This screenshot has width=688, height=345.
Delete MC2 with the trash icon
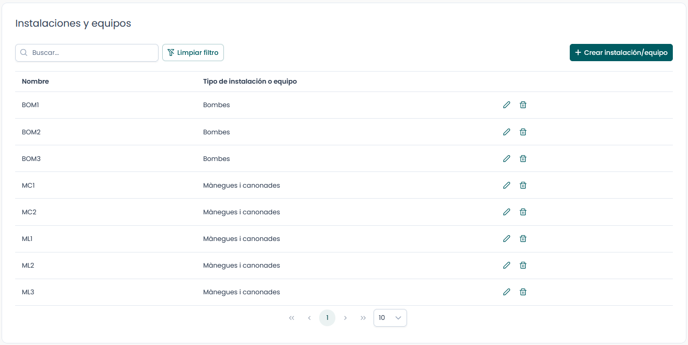point(523,212)
